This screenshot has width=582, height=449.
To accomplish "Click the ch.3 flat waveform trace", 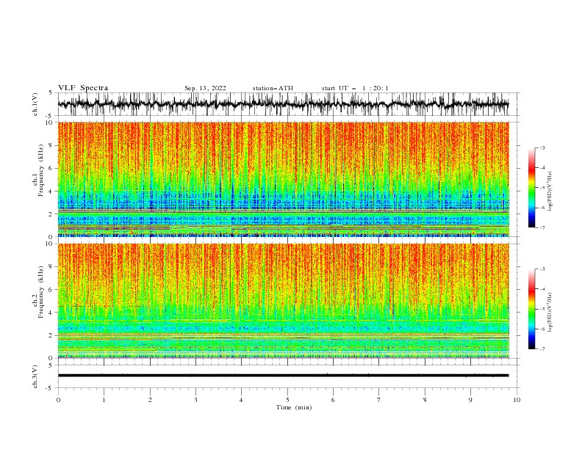I will point(283,376).
